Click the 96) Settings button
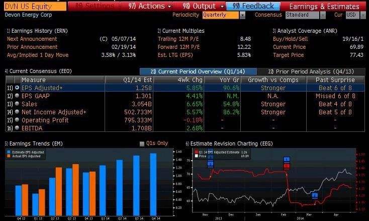The height and width of the screenshot is (221, 369). (94, 6)
